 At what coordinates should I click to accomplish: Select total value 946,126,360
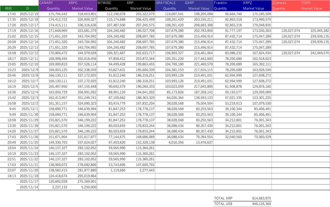pos(261,204)
